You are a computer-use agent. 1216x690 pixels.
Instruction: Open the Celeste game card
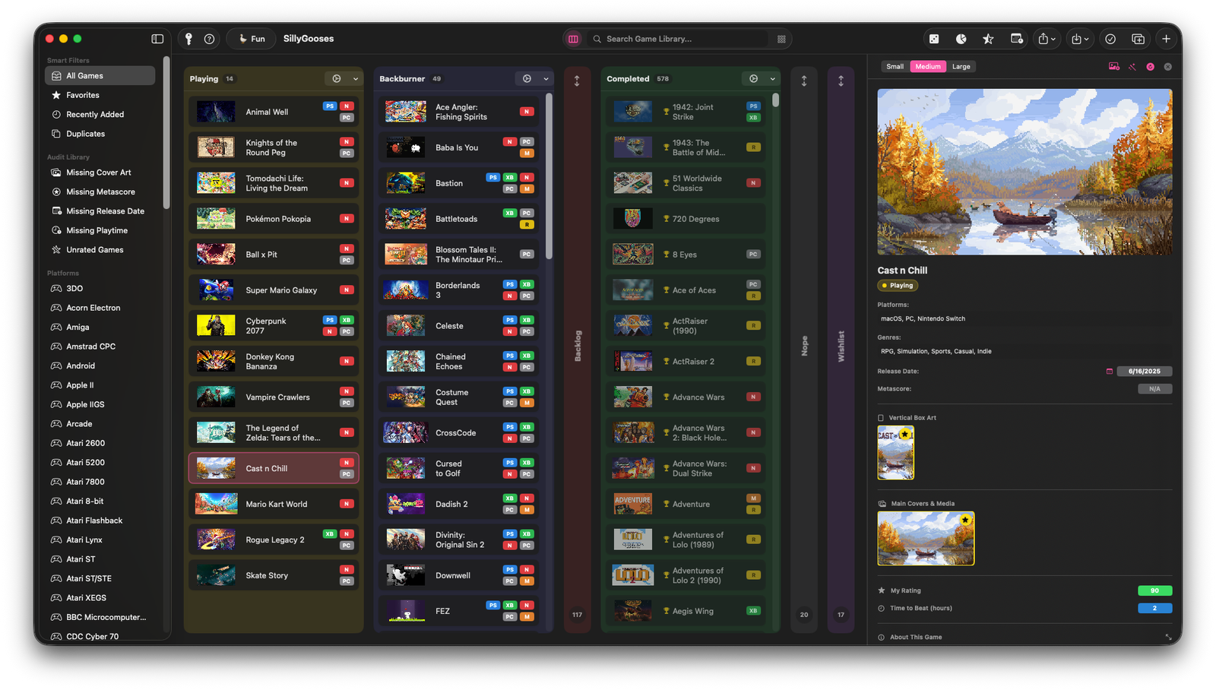point(458,326)
